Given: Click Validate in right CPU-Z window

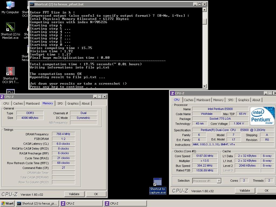Looking at the screenshot, I should (x=245, y=191).
